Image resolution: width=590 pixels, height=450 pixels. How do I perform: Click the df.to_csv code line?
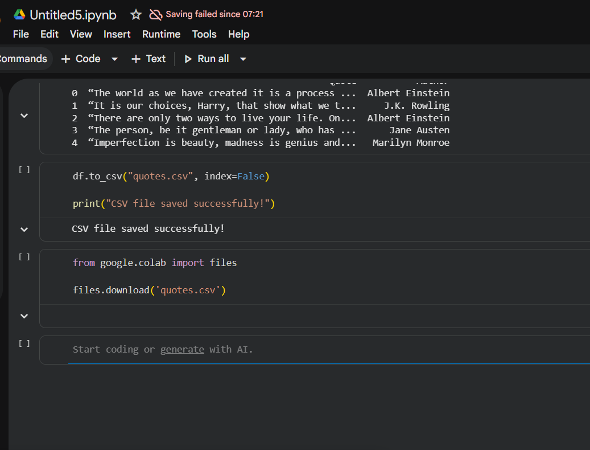[x=171, y=176]
